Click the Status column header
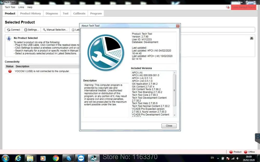 click(10, 66)
